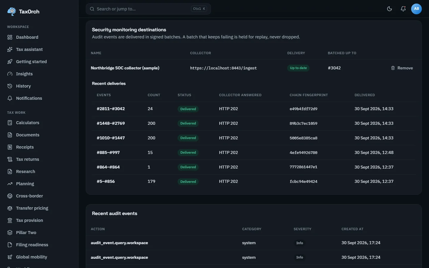Select delivery row #864–#864
The height and width of the screenshot is (268, 429).
point(254,167)
